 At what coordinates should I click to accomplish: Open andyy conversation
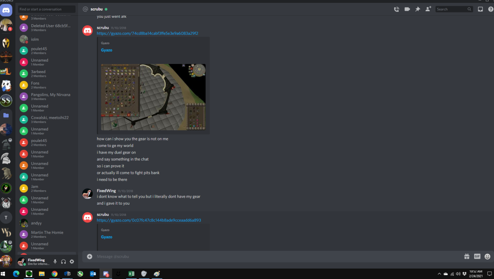[47, 223]
